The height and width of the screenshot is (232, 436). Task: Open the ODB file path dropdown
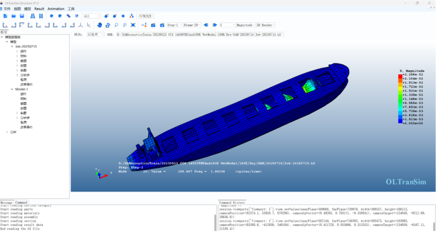tap(200, 34)
